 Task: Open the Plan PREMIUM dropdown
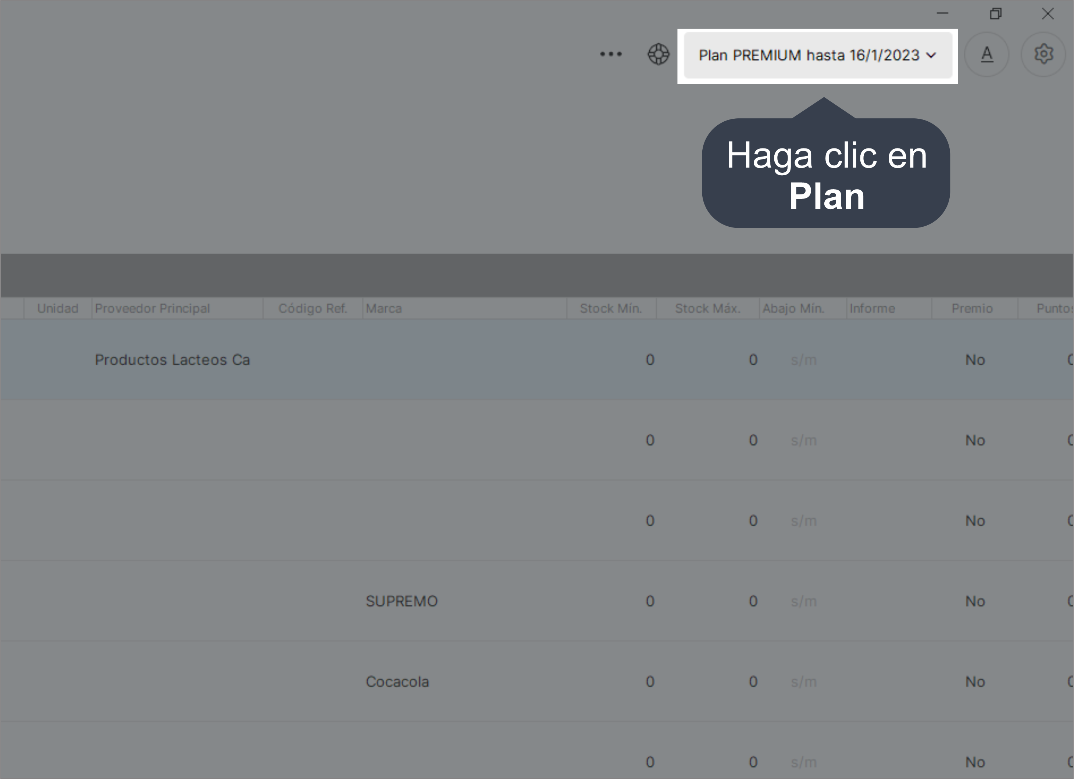(817, 55)
